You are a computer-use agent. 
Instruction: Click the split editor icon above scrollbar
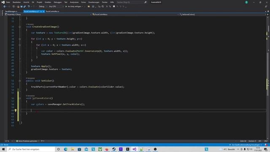coord(267,14)
